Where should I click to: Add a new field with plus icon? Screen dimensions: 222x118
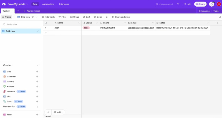coord(217,23)
